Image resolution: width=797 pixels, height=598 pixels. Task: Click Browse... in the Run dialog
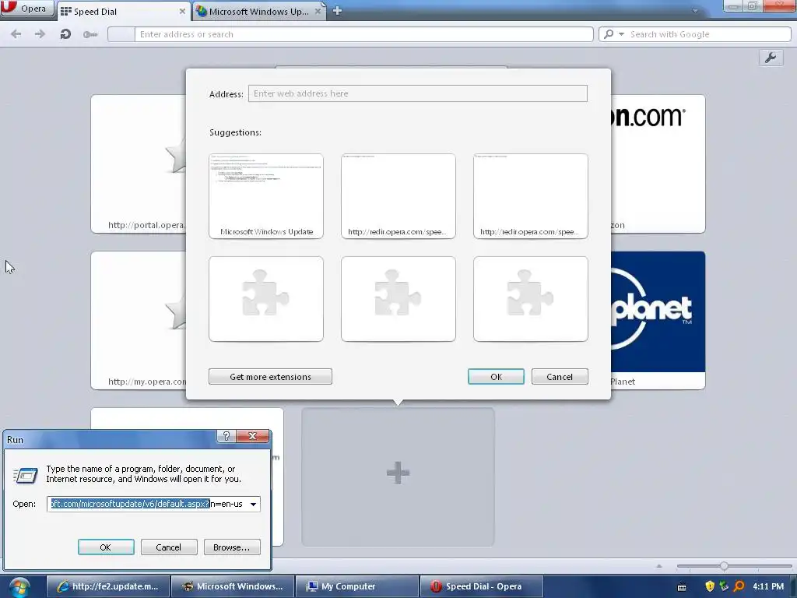pos(232,547)
